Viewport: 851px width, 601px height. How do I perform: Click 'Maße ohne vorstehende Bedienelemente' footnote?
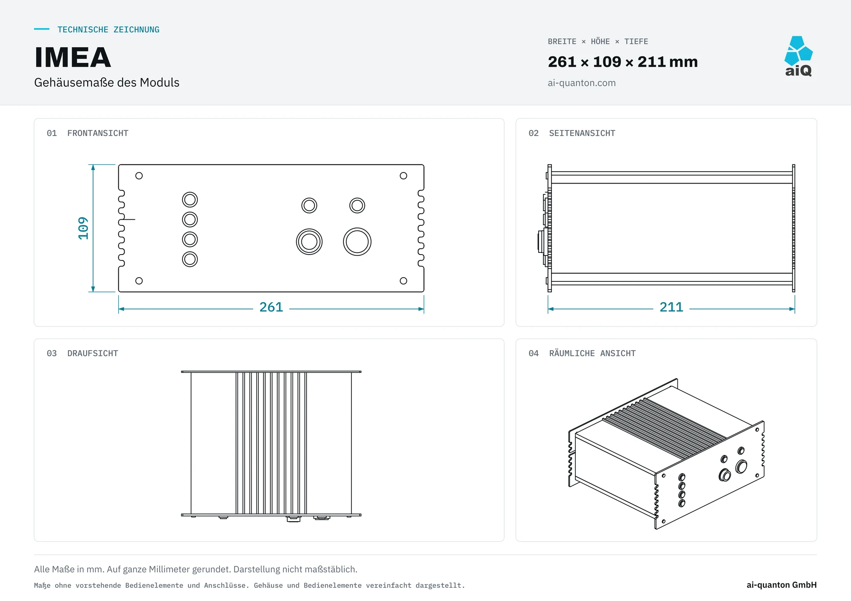pyautogui.click(x=249, y=585)
